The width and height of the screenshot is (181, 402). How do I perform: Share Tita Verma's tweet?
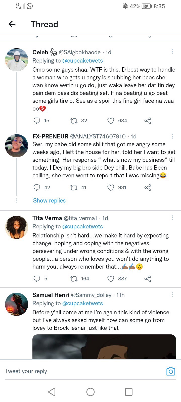click(148, 279)
